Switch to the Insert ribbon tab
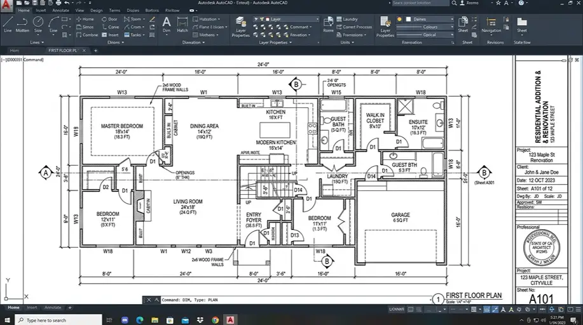Viewport: 583px width, 325px height. (41, 10)
